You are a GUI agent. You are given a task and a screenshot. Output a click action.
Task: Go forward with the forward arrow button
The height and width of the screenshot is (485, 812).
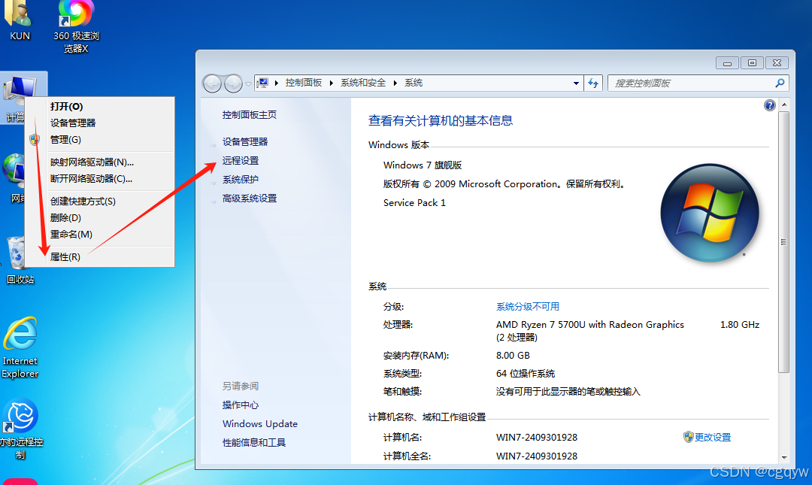(233, 83)
